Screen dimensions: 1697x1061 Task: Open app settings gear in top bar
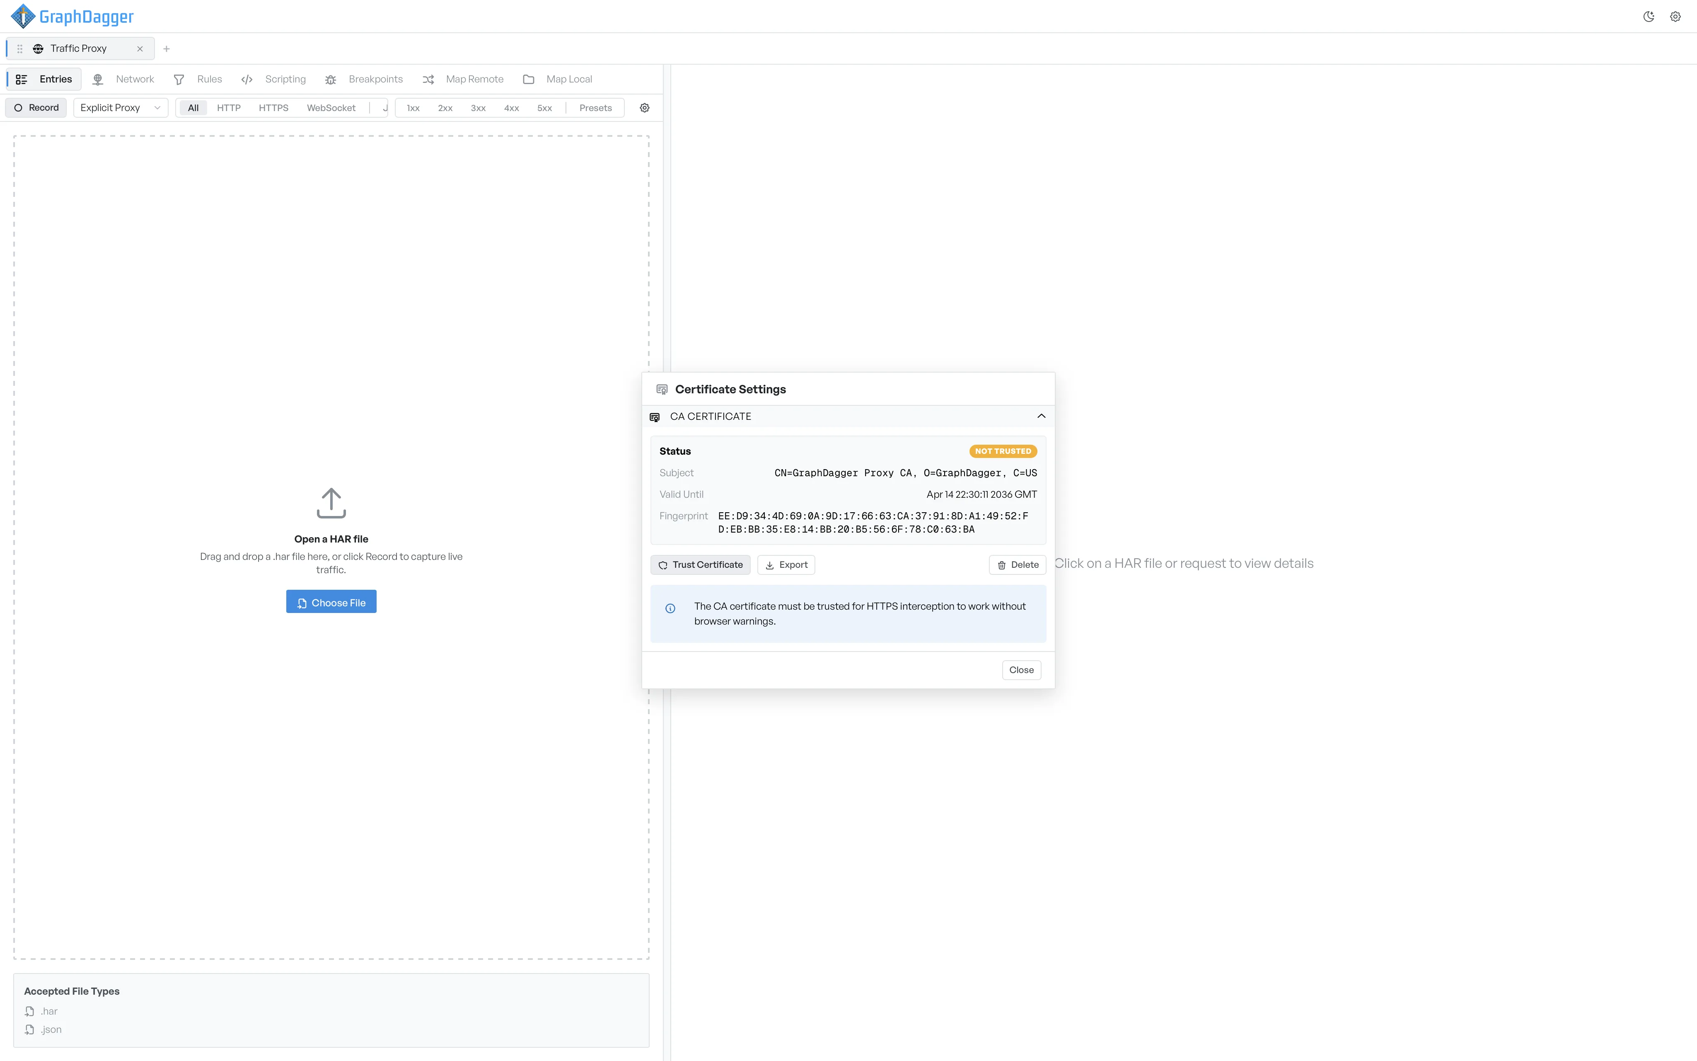[1675, 17]
